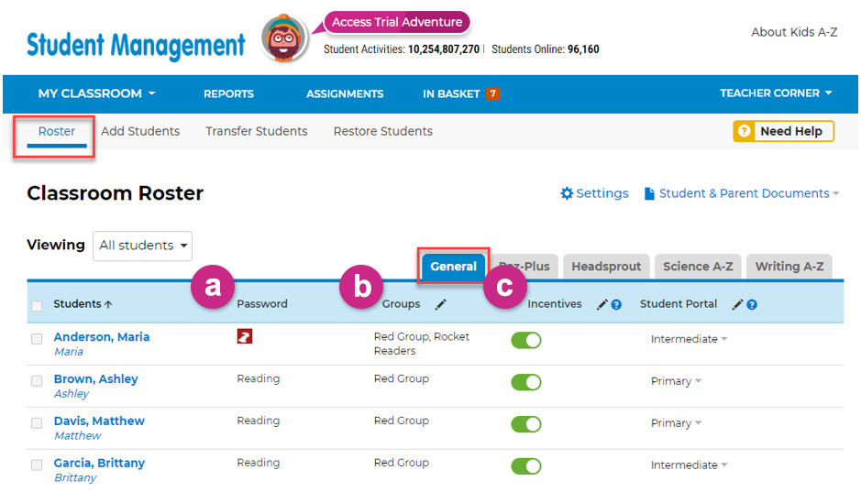The image size is (861, 492).
Task: Expand Student & Parent Documents dropdown arrow
Action: click(836, 193)
